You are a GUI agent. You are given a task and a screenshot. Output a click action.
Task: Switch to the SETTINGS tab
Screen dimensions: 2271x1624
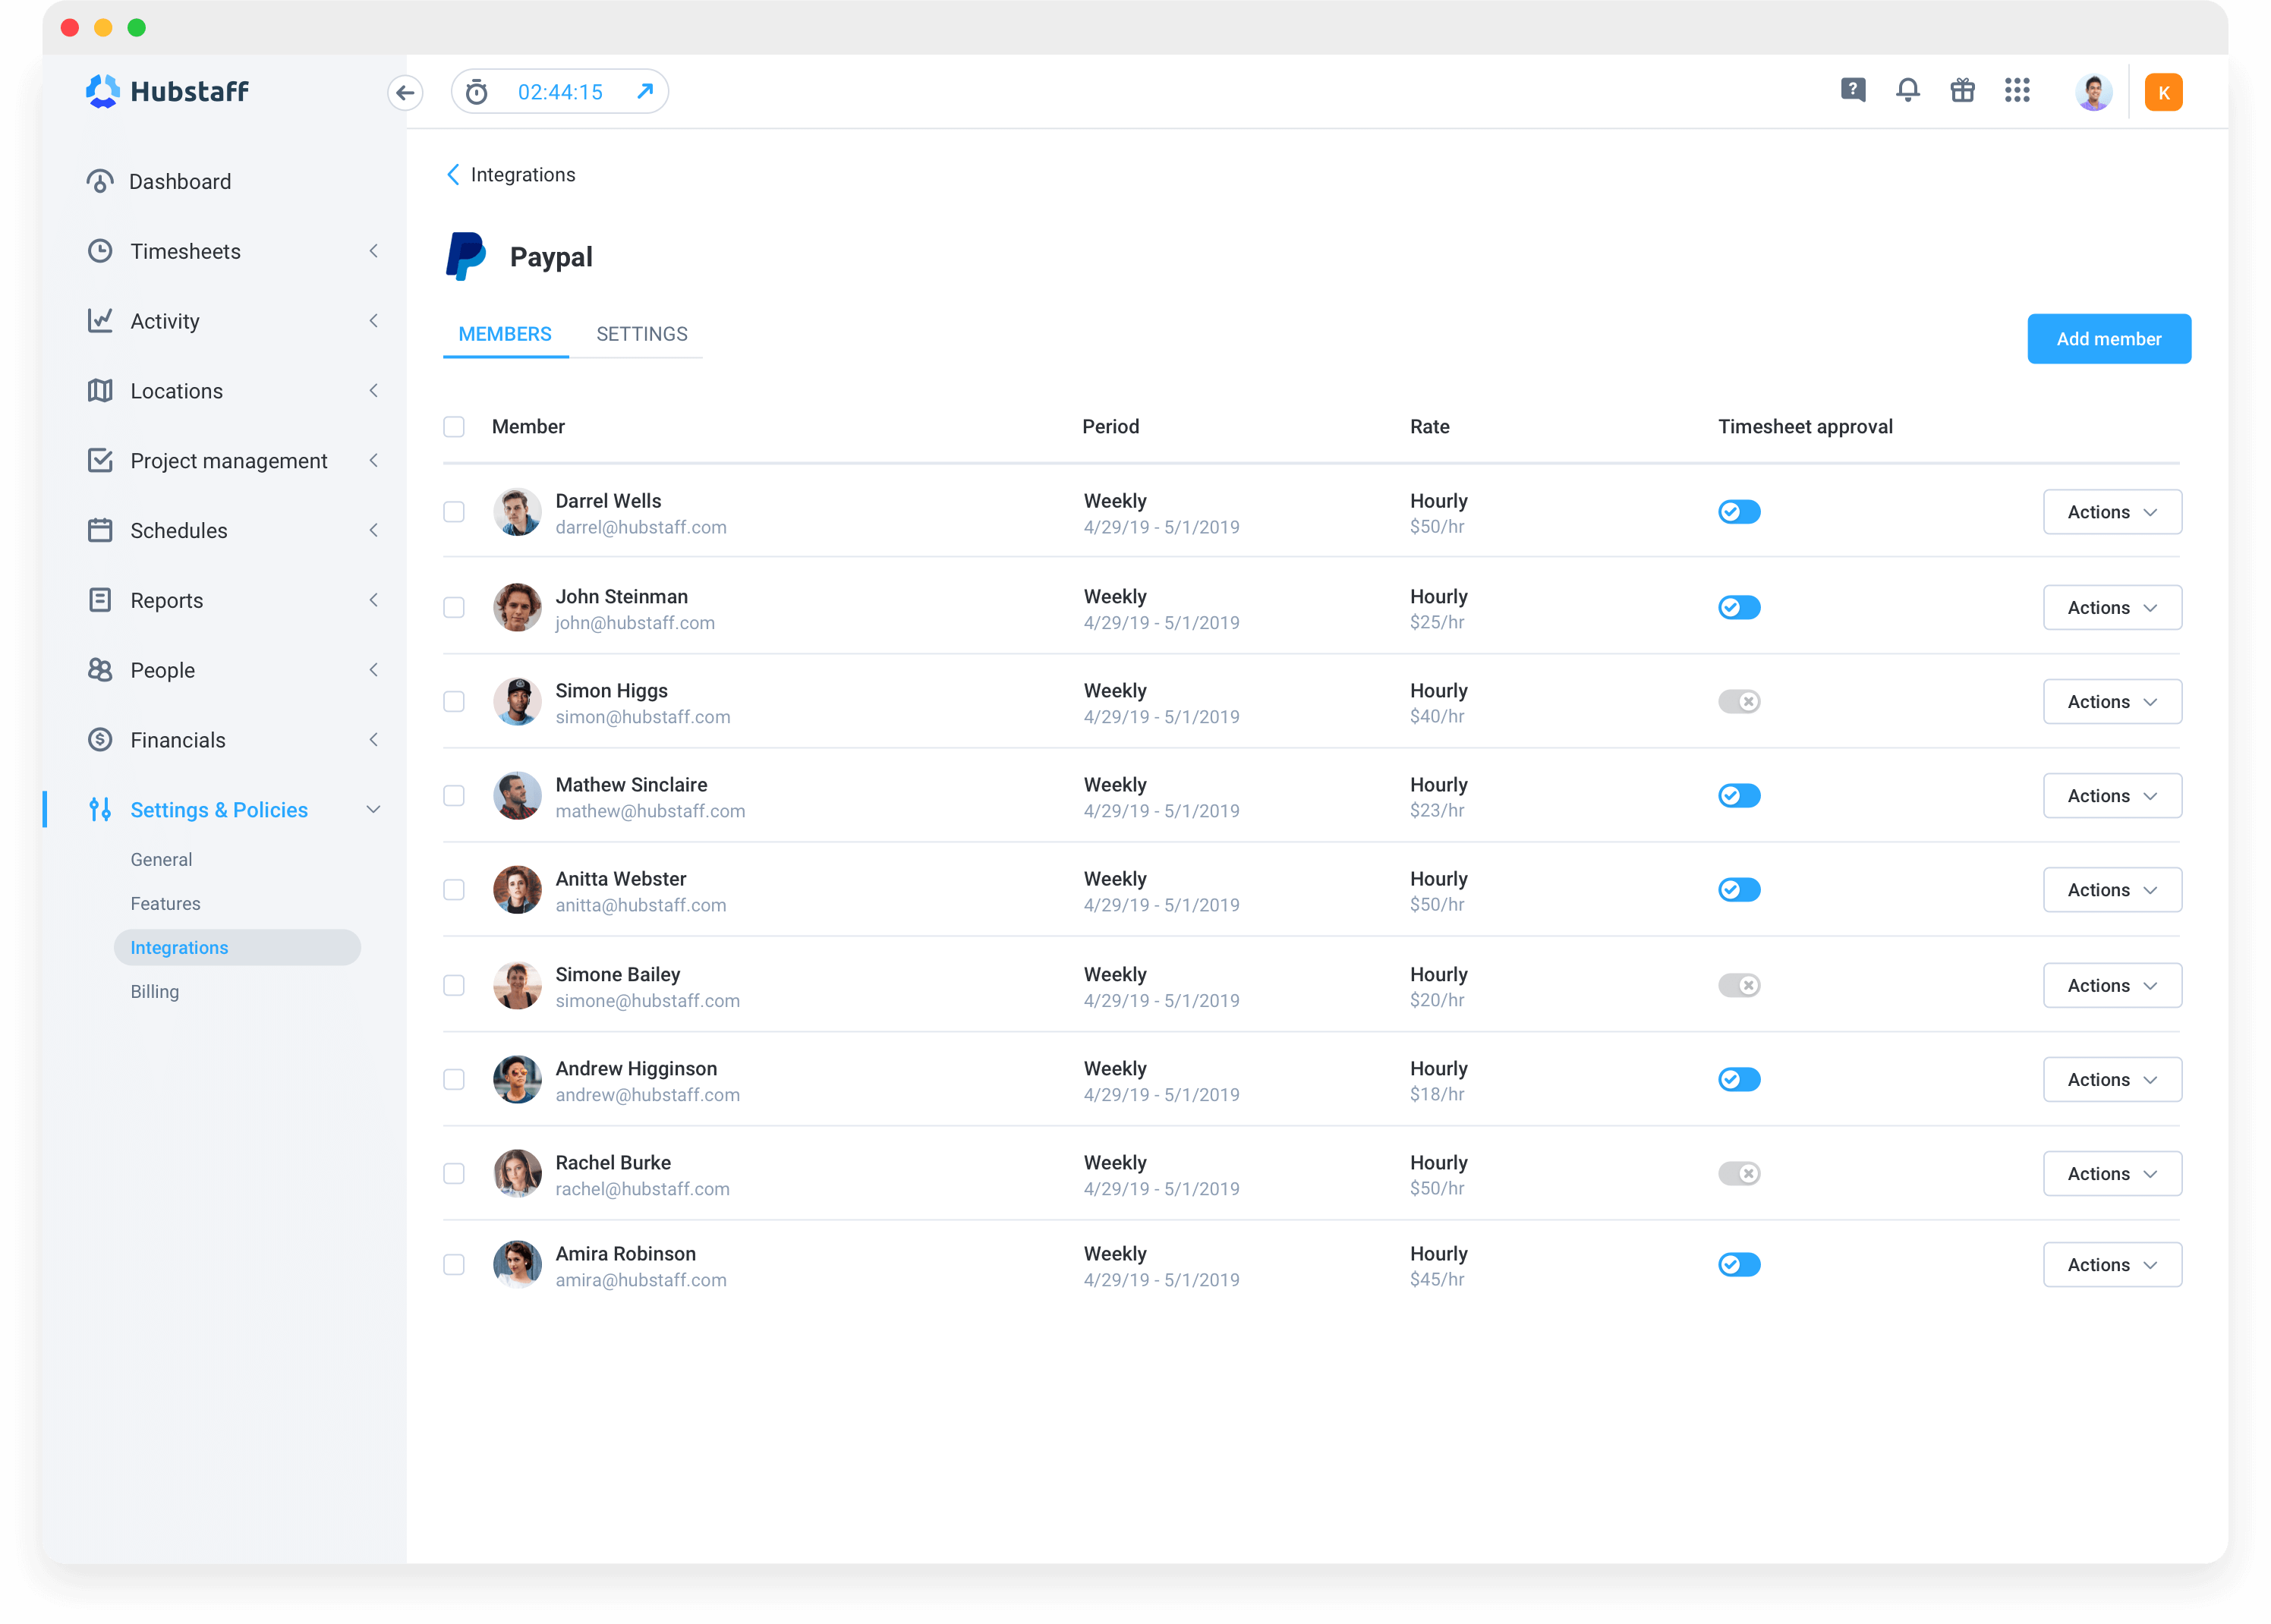641,333
